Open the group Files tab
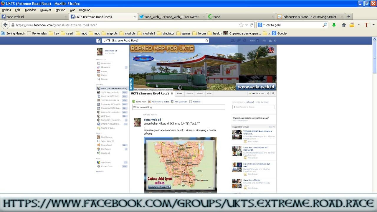 tap(209, 93)
